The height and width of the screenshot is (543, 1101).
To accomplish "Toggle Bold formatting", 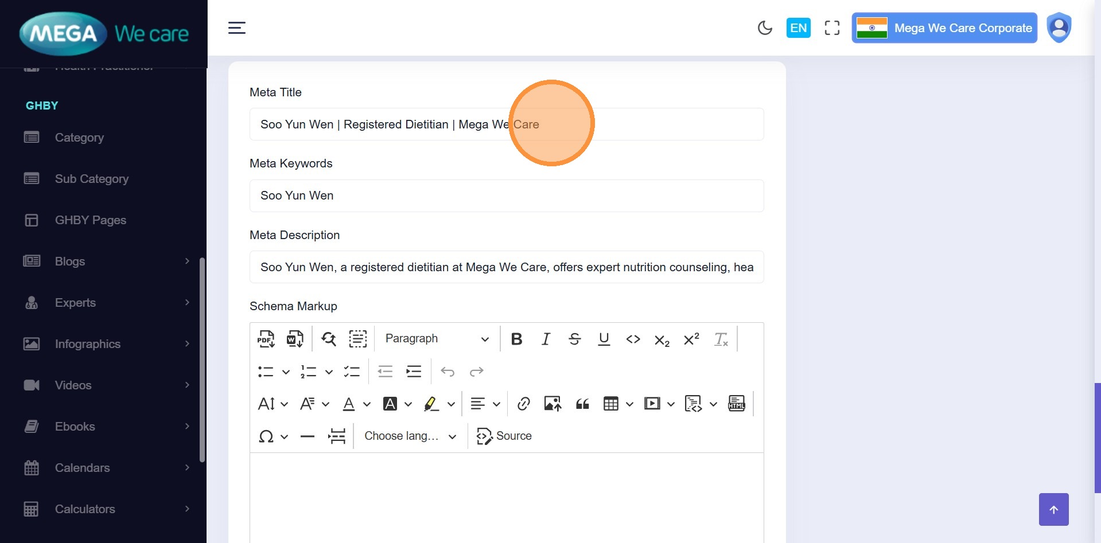I will click(516, 339).
